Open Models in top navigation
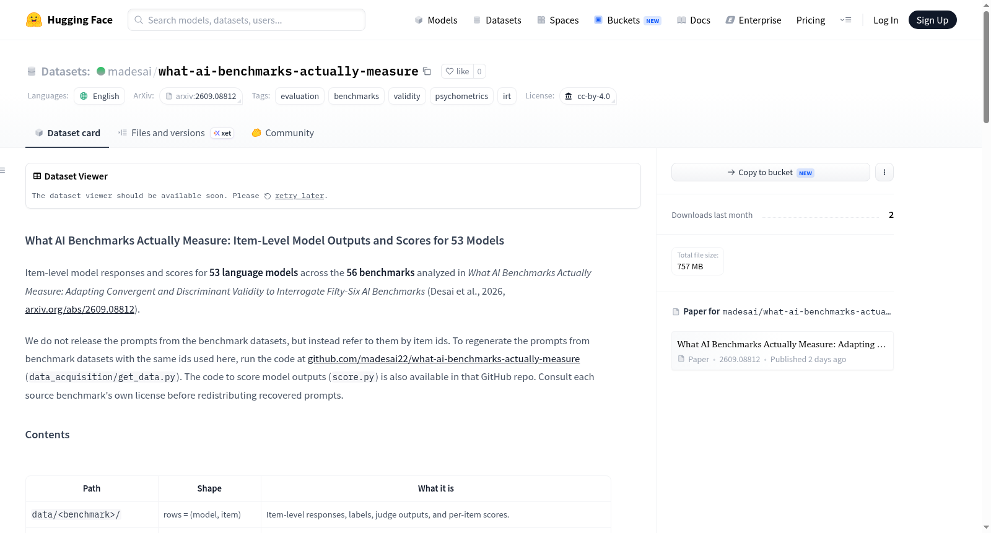Viewport: 991px width, 533px height. point(436,20)
